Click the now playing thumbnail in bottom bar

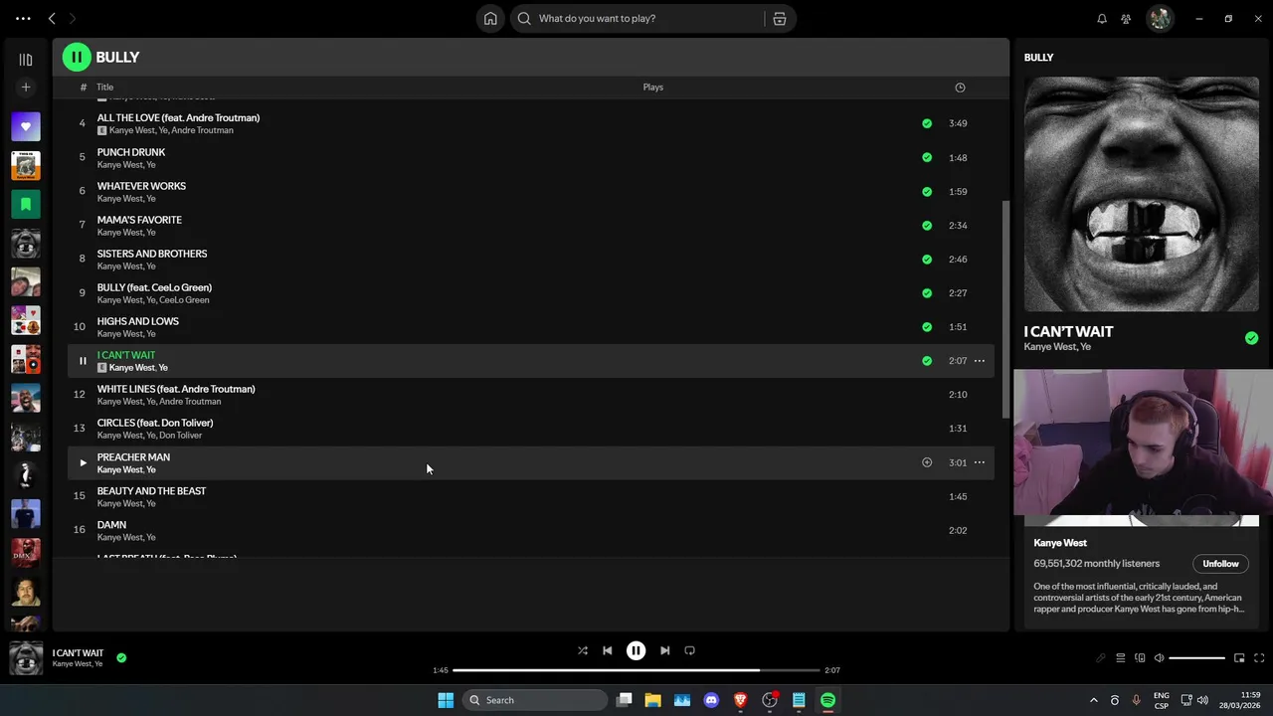click(26, 658)
